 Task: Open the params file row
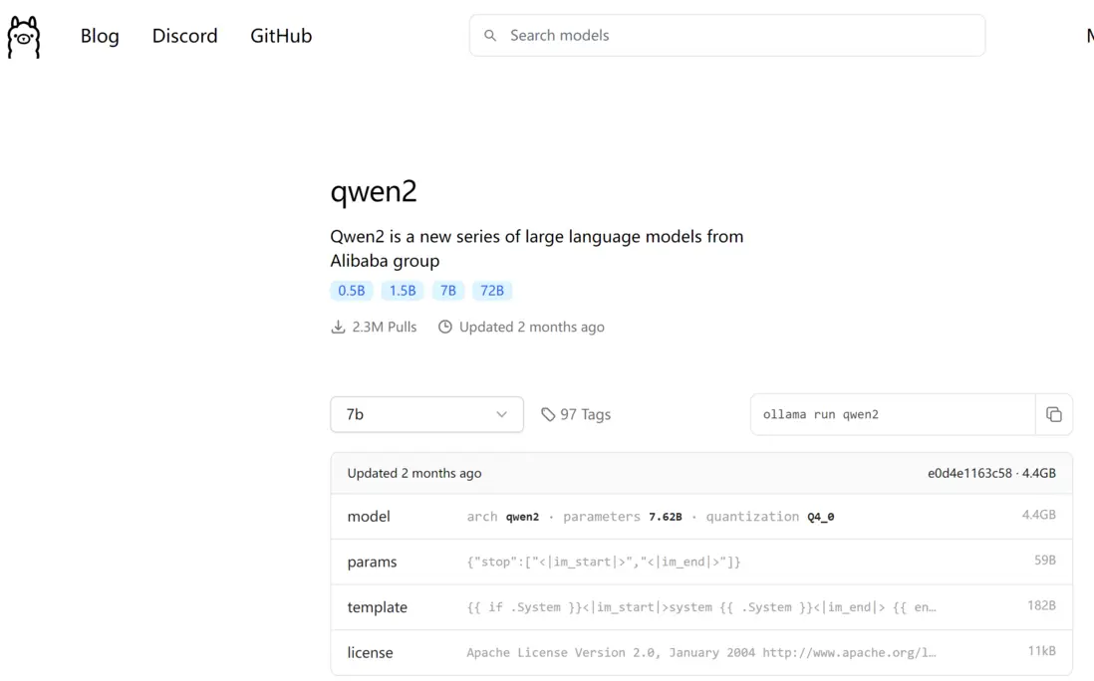click(x=700, y=562)
